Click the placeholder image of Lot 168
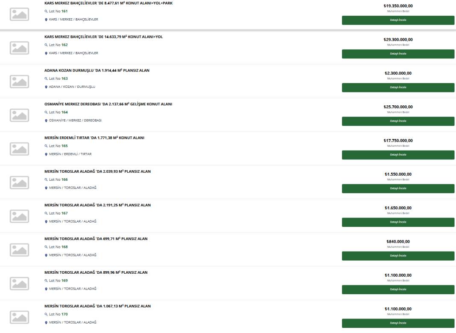The width and height of the screenshot is (456, 333). (x=20, y=250)
